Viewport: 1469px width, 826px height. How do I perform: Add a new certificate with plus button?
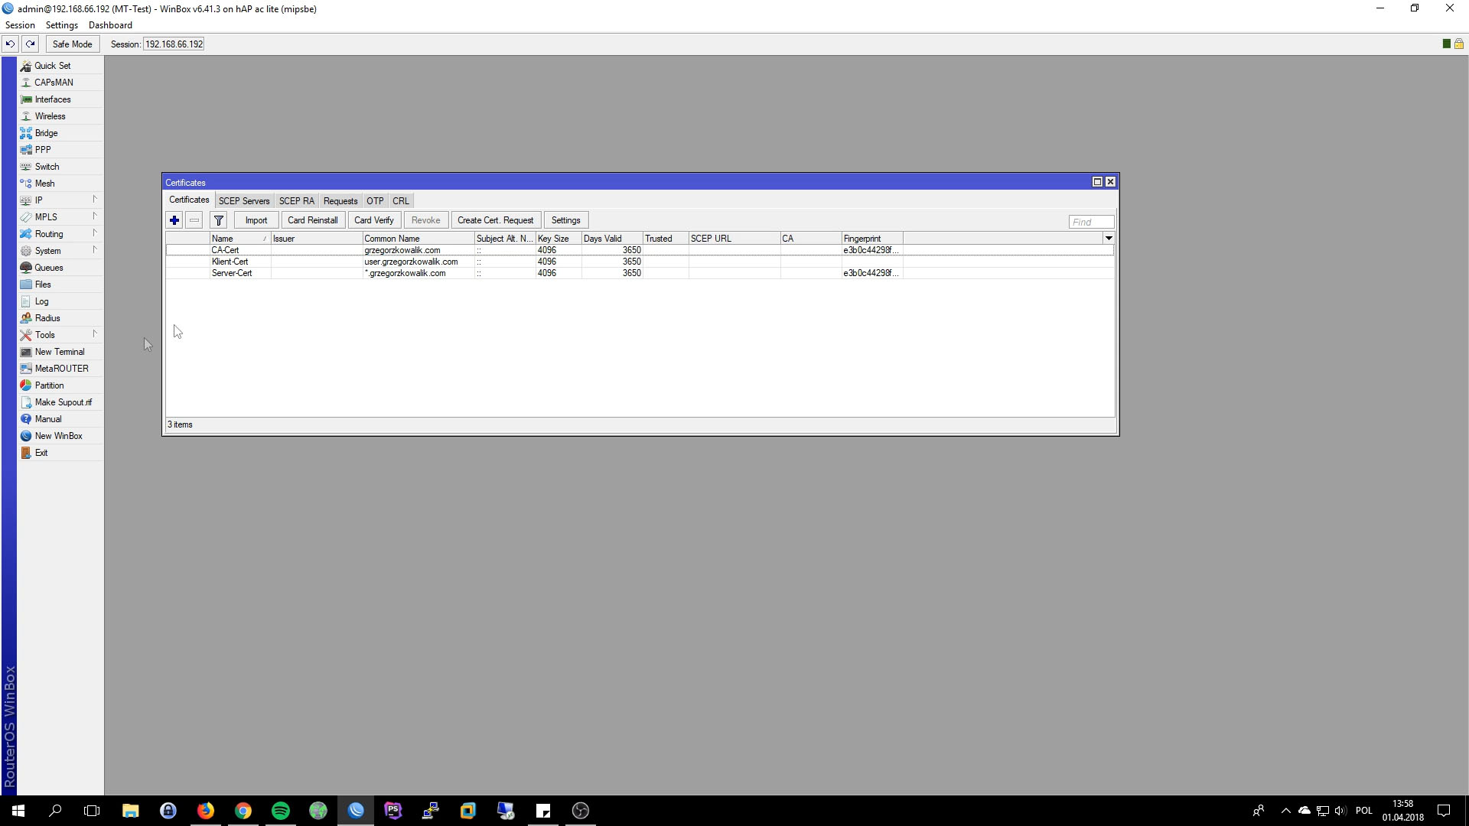pos(174,220)
